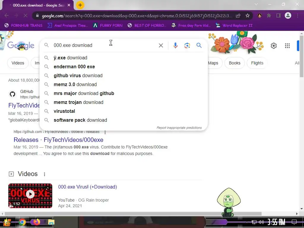Open '000.exe Virus! (+Download)' video link
Viewport: 304px width, 228px height.
88,187
